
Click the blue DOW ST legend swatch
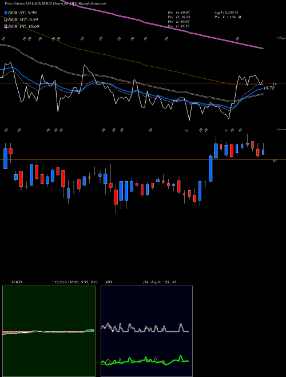(x=6, y=13)
